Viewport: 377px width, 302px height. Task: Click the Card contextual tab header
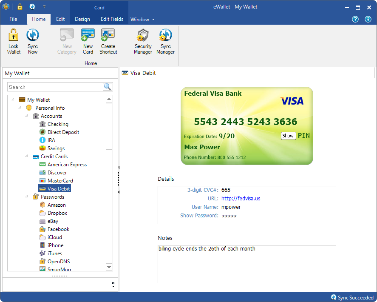(99, 8)
